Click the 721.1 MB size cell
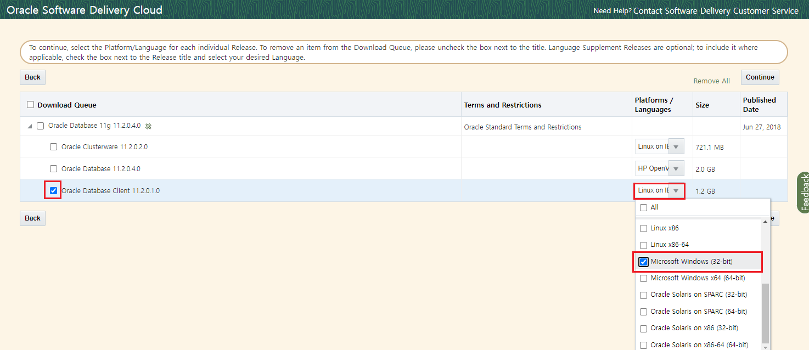Screen dimensions: 809x350 [711, 148]
